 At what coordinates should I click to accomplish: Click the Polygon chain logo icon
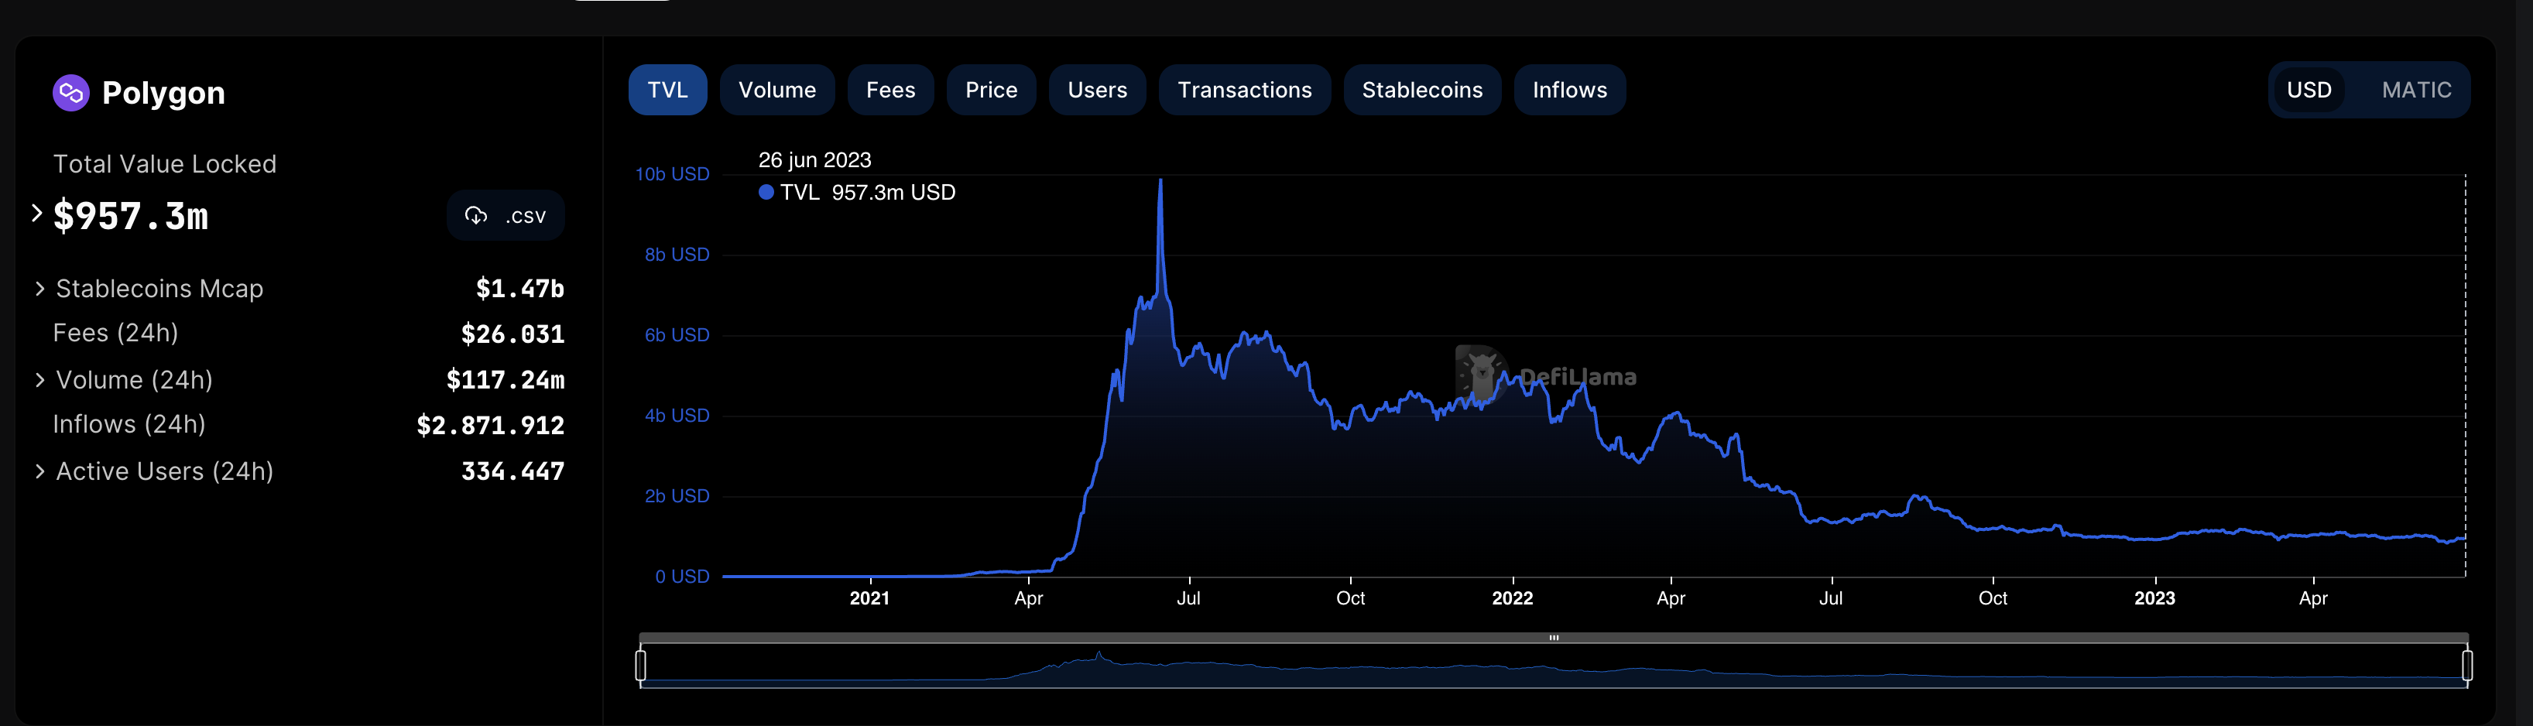[x=70, y=92]
